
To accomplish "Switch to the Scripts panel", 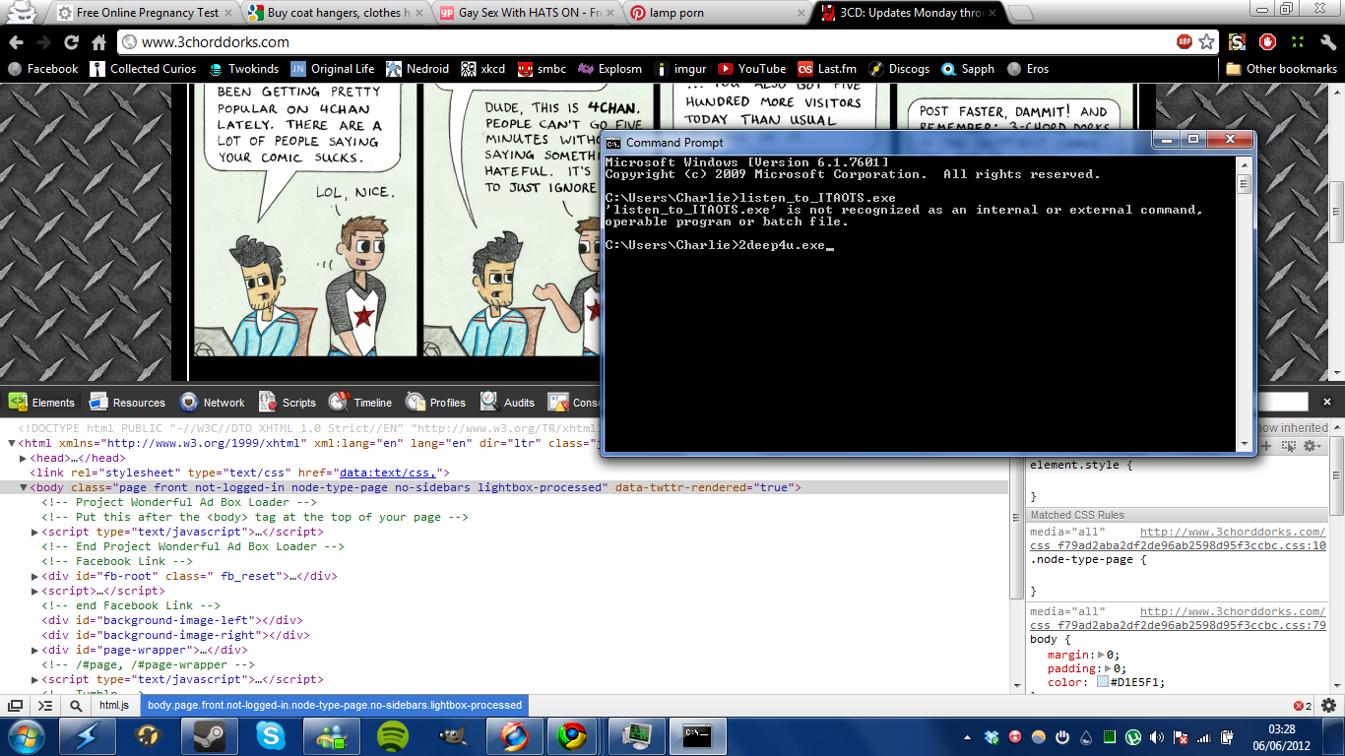I will (x=287, y=402).
